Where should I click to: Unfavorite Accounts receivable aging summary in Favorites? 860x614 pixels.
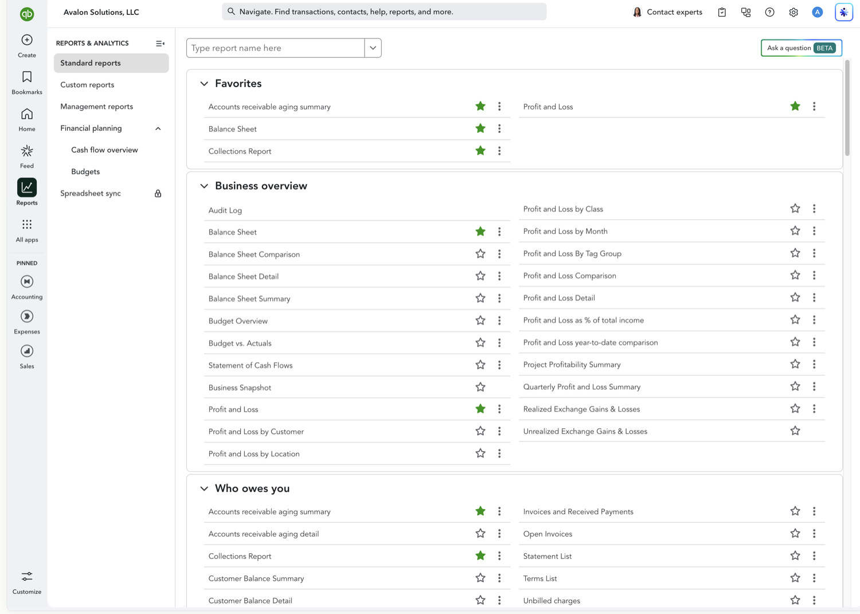pos(480,106)
